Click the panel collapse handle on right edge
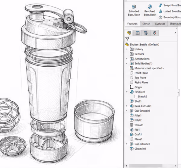The height and width of the screenshot is (168, 181). (x=179, y=93)
